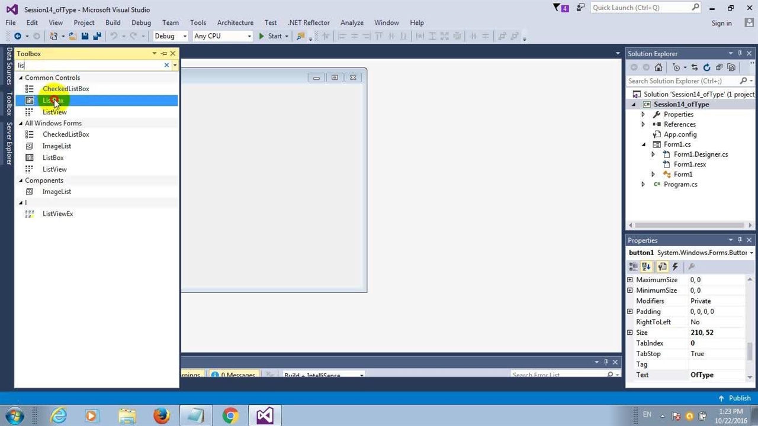
Task: Open Google Chrome from the taskbar
Action: point(230,416)
